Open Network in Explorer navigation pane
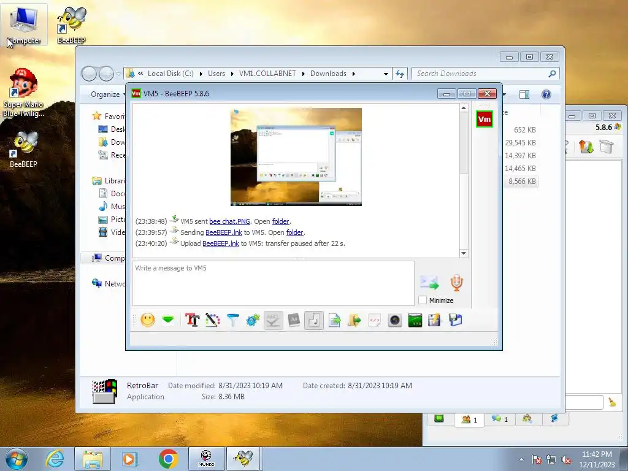 tap(108, 283)
